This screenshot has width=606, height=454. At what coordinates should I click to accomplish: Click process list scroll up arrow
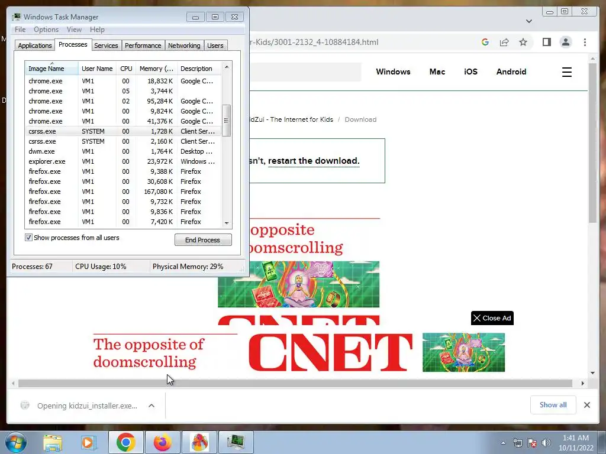click(227, 67)
